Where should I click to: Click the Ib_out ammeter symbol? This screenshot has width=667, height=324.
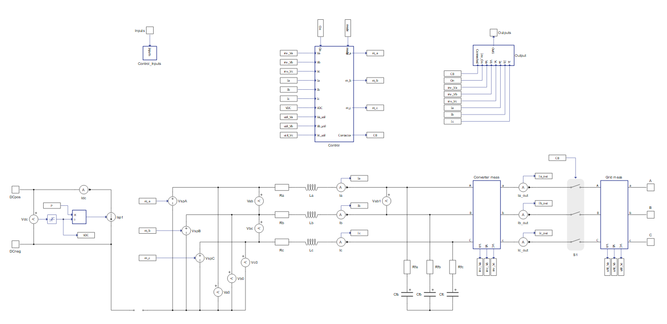522,214
